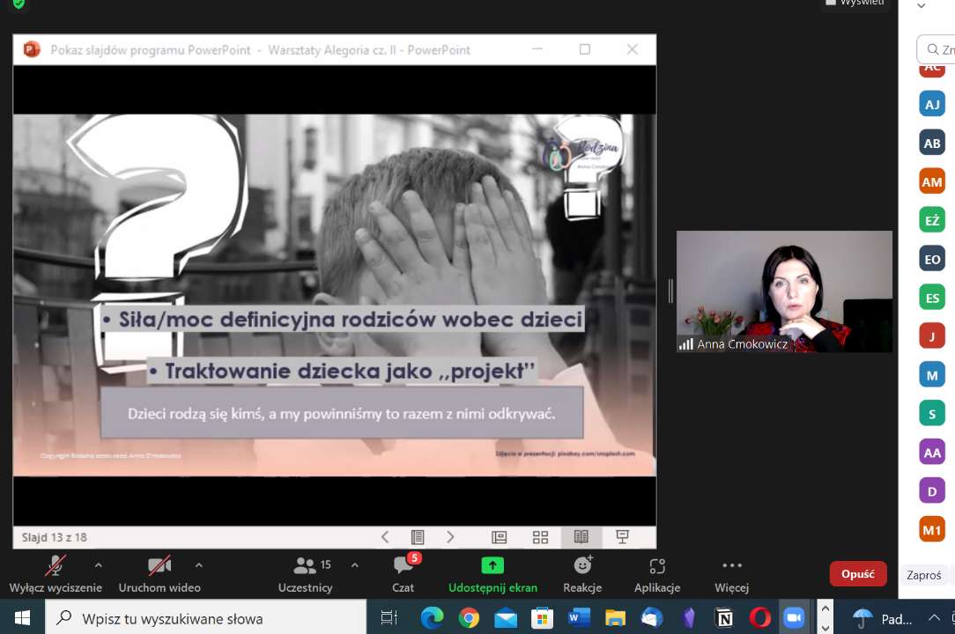Toggle microphone with Wyłącz wyciszenie button
This screenshot has width=955, height=634.
56,566
